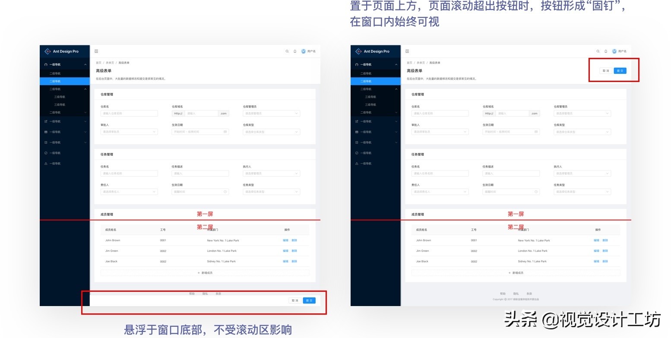Open the calendar icon in right mockup 生效日期 range
This screenshot has height=338, width=671.
click(x=536, y=132)
